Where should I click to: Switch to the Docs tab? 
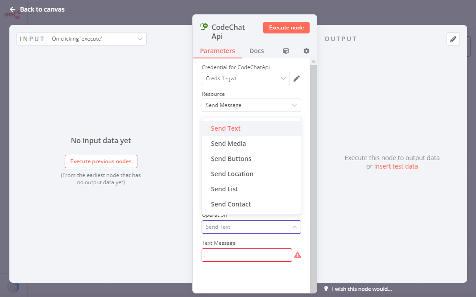coord(257,51)
